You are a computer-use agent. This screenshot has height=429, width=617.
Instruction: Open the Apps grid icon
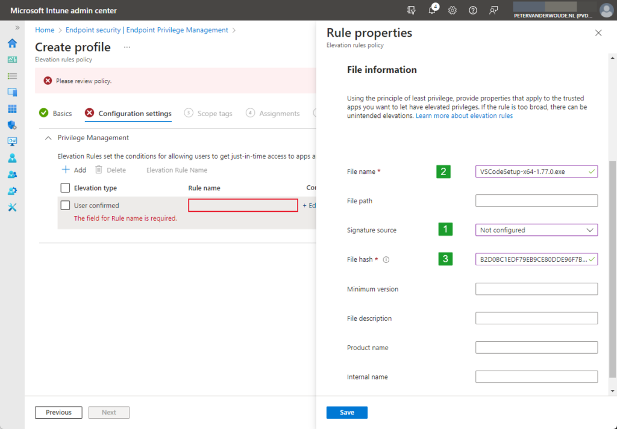click(x=12, y=108)
